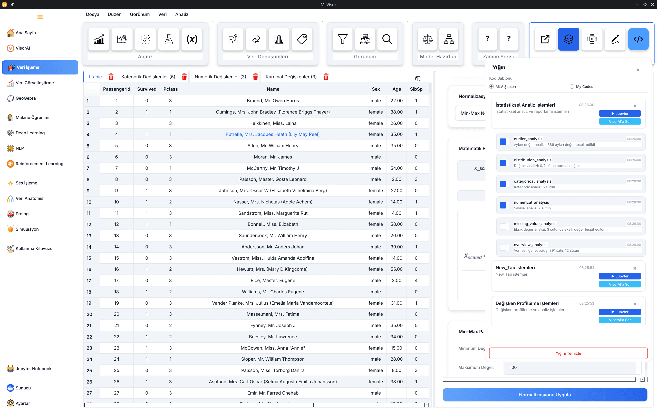657x411 pixels.
Task: Run İstatistiksel Analiz İşlemleri in Jupyter
Action: (620, 114)
